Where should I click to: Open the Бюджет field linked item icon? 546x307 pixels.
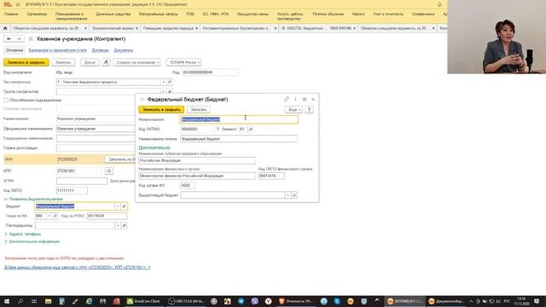pyautogui.click(x=124, y=206)
